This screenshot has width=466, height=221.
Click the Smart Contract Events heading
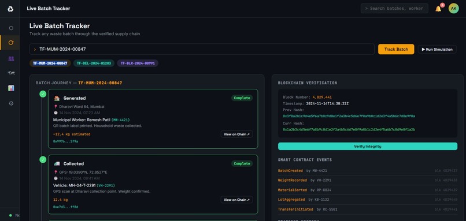coord(305,160)
